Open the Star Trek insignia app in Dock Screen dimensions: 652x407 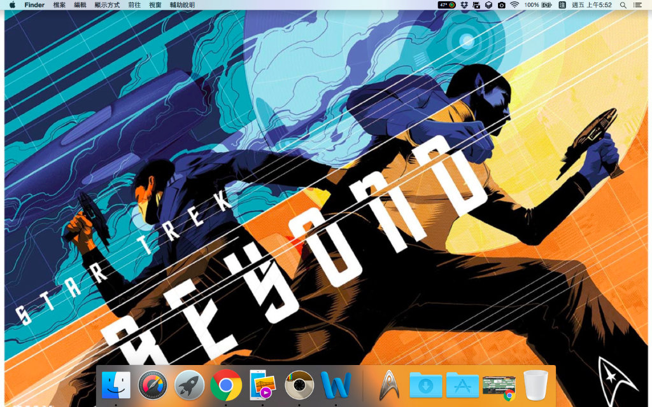coord(389,385)
